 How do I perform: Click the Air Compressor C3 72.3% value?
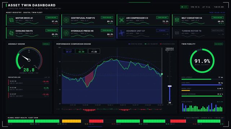pyautogui.click(x=165, y=21)
